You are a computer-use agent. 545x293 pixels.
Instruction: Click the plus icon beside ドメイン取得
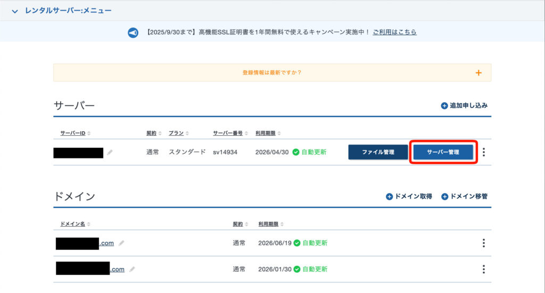389,197
